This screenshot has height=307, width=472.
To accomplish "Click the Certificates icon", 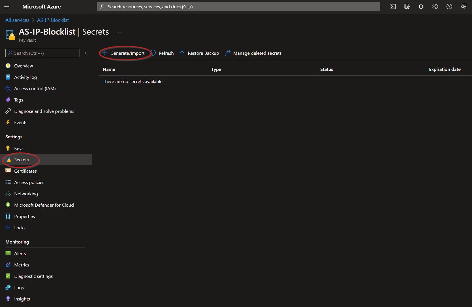I will (x=8, y=171).
